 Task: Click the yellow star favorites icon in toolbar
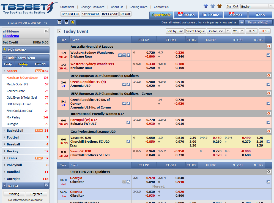pos(72,22)
